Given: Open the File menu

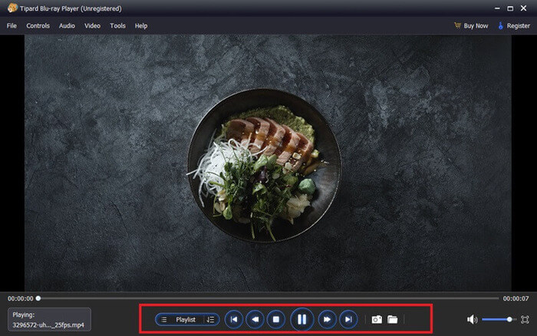Looking at the screenshot, I should point(12,26).
